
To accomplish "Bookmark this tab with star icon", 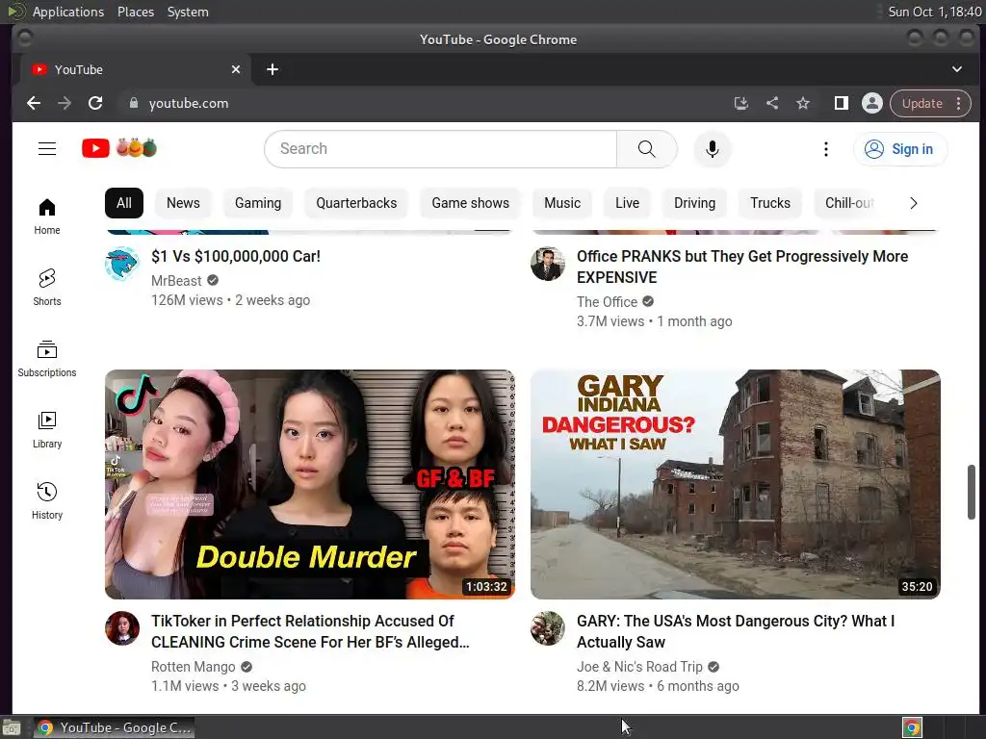I will tap(803, 103).
